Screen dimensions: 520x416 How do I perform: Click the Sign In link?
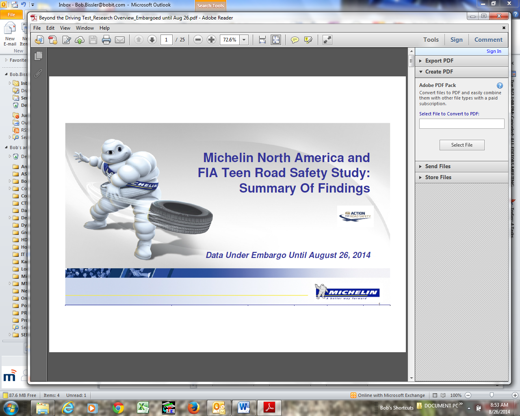pos(494,51)
